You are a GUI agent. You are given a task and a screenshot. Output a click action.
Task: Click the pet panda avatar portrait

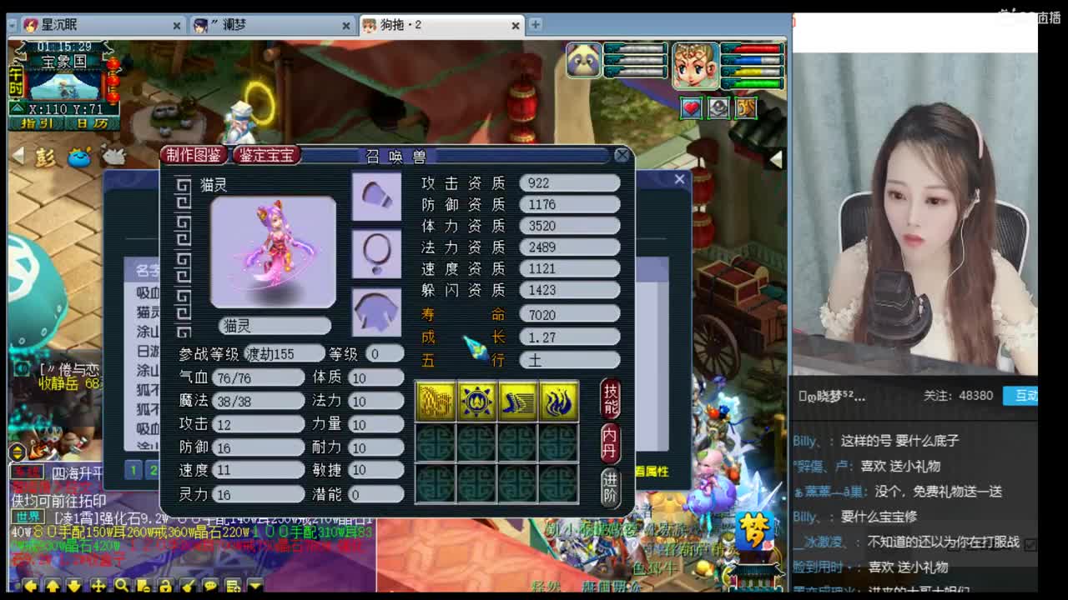(584, 61)
